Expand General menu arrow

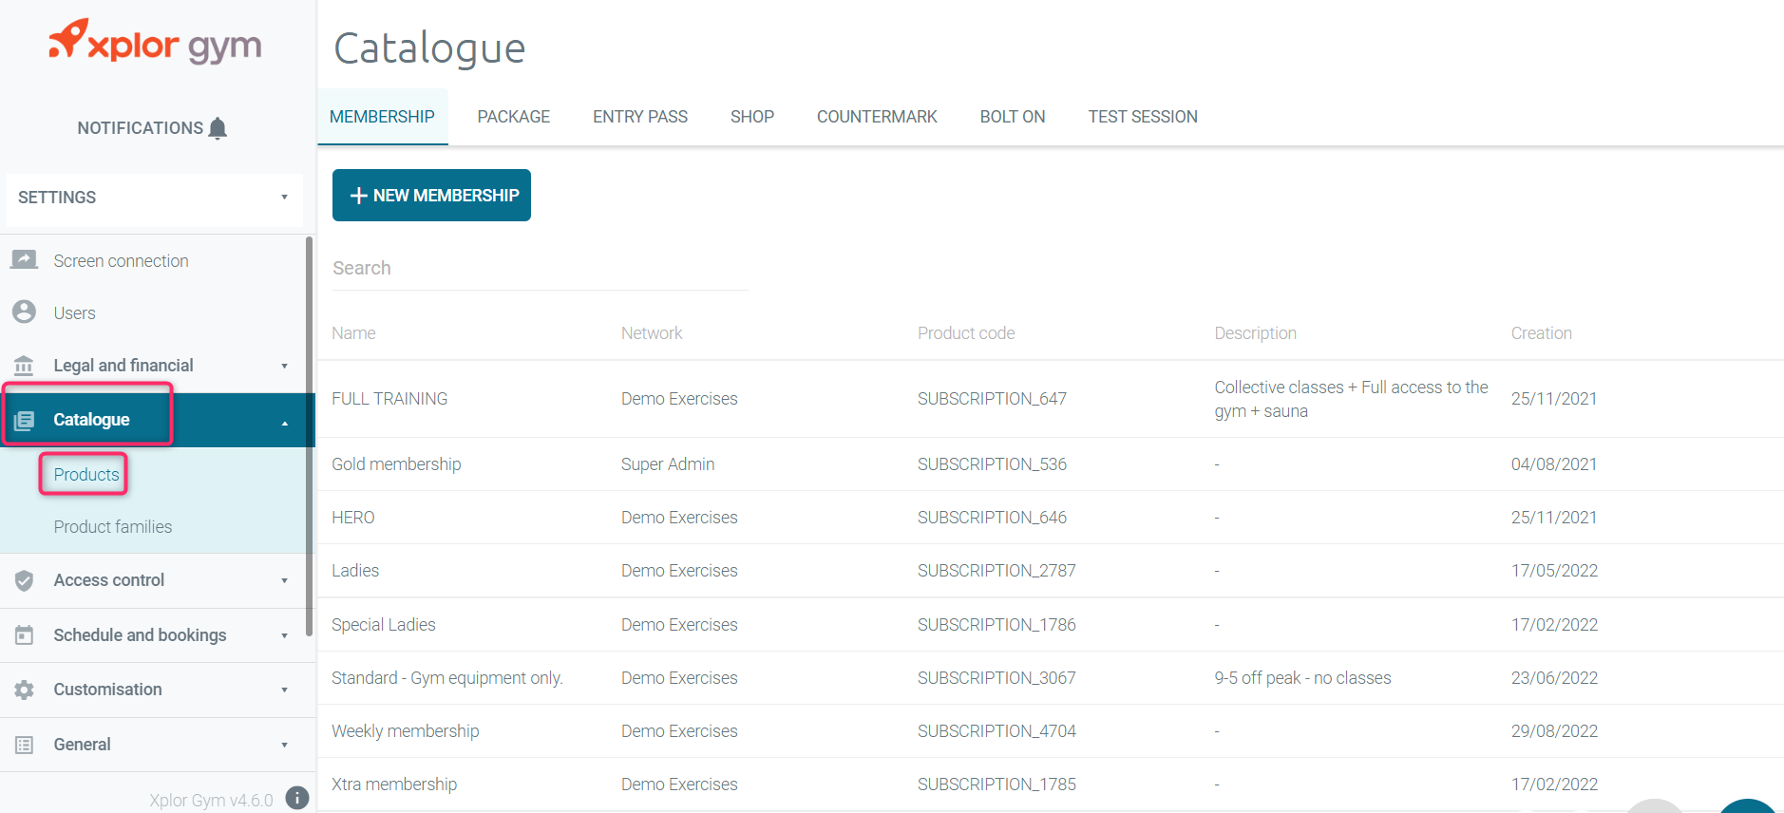coord(284,746)
